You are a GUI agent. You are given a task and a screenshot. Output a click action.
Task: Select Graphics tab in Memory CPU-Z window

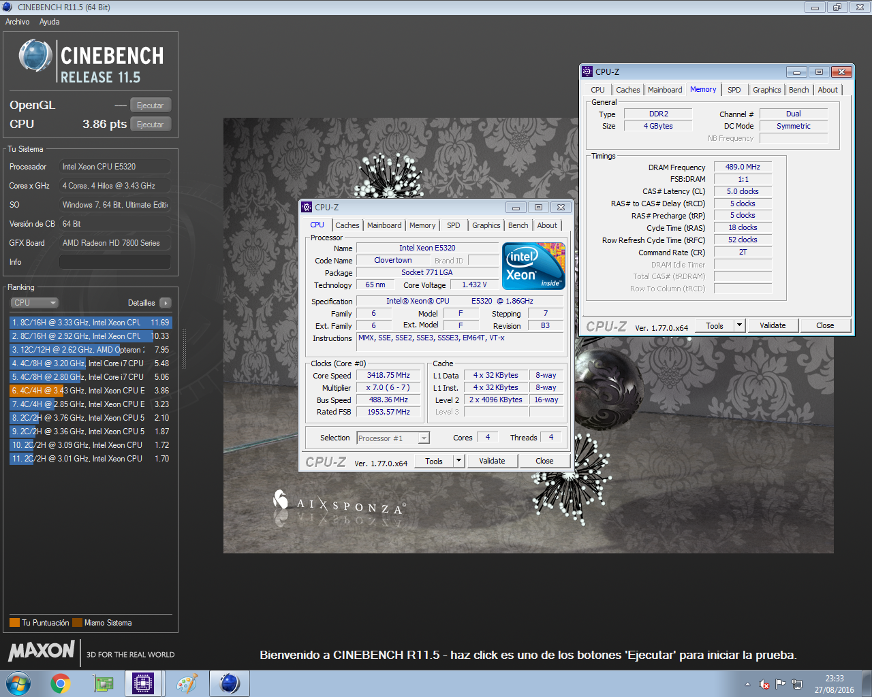tap(767, 90)
